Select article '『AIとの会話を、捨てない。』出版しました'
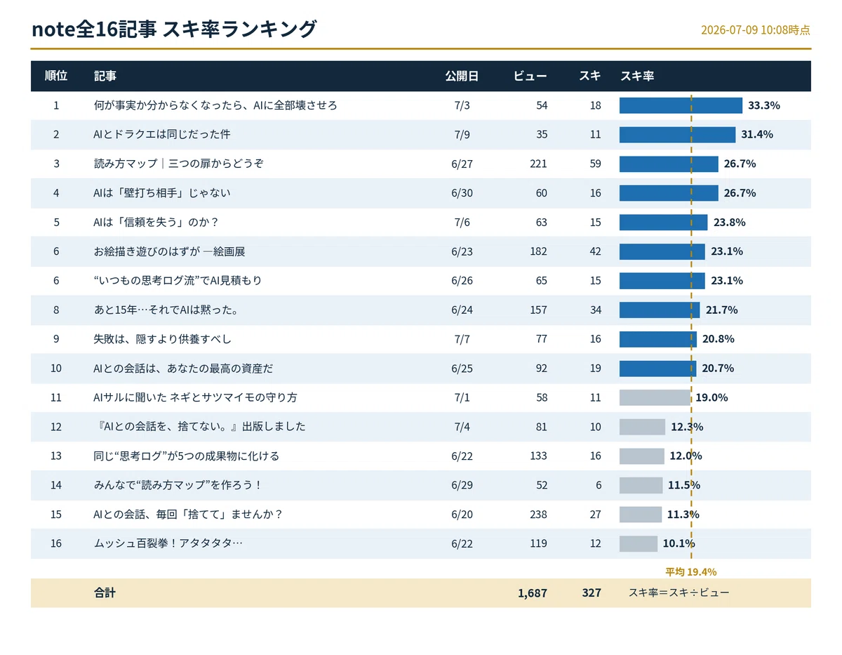 (x=199, y=427)
